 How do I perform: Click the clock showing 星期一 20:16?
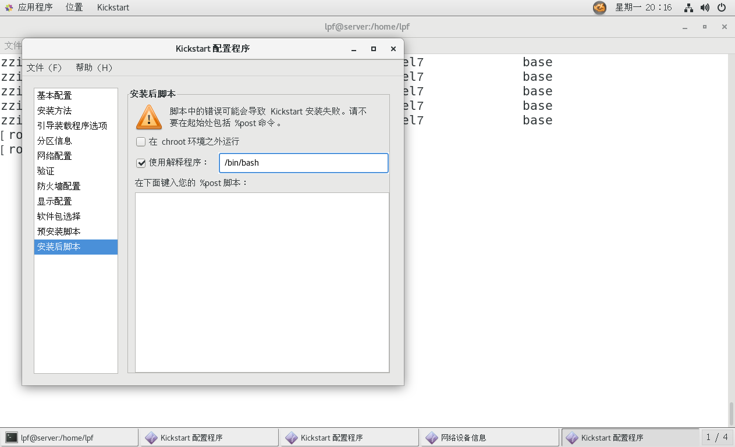[644, 8]
